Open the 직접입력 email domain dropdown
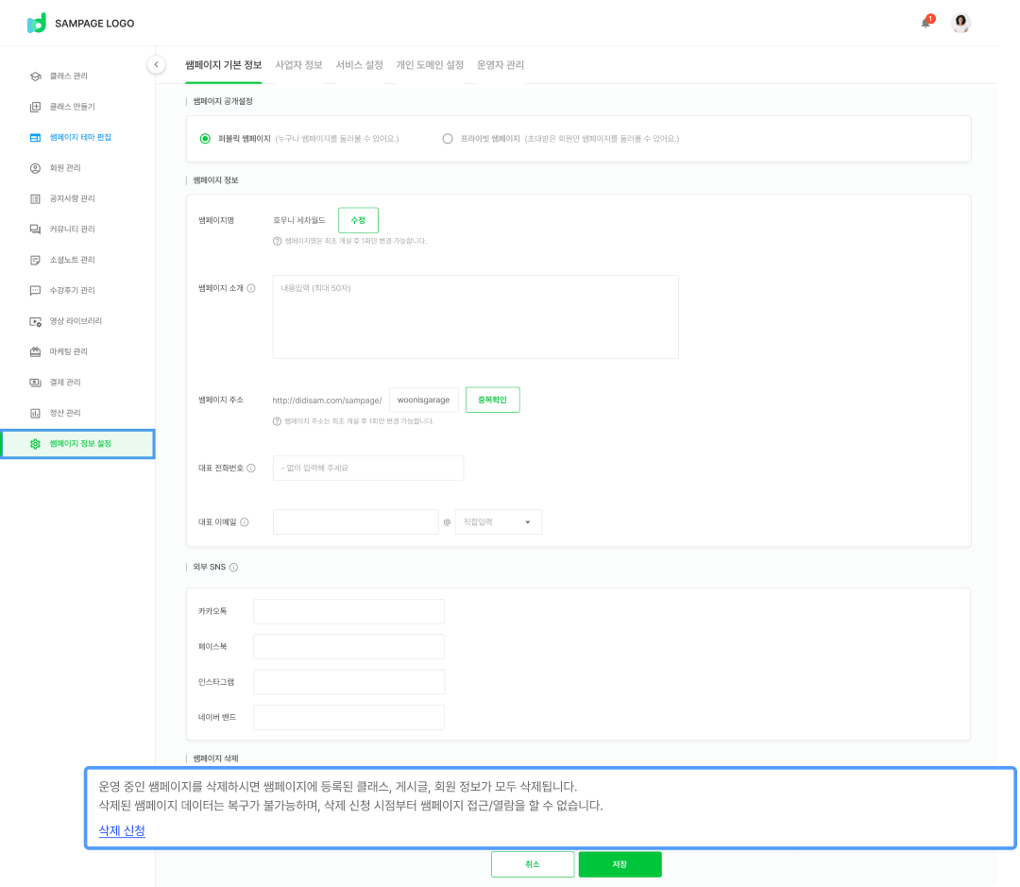The width and height of the screenshot is (1020, 887). (x=498, y=521)
